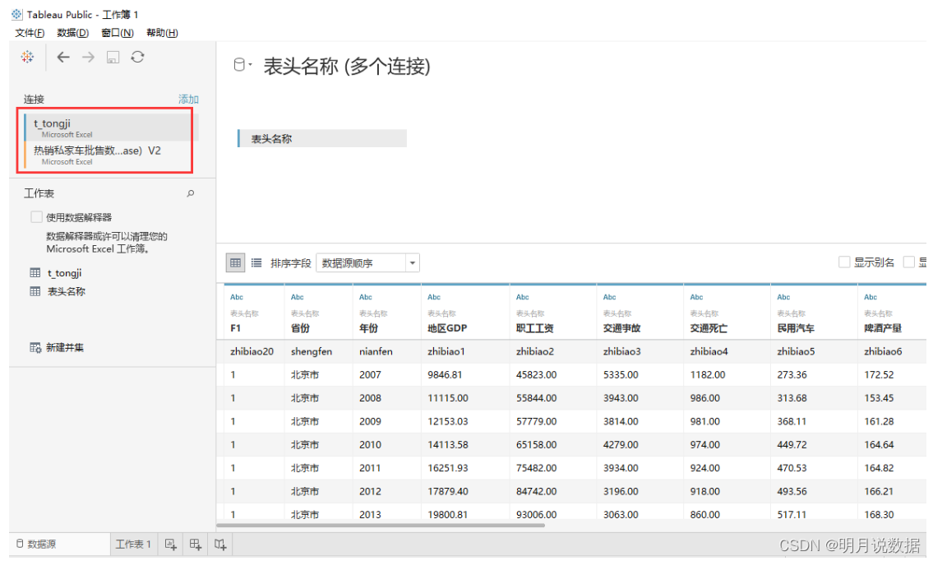Toggle the 显示别名 checkbox
933x561 pixels.
tap(843, 262)
